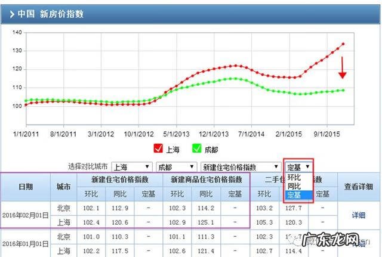Click the arrow icon beside 中国 新房价指数
The image size is (382, 257).
pos(12,14)
